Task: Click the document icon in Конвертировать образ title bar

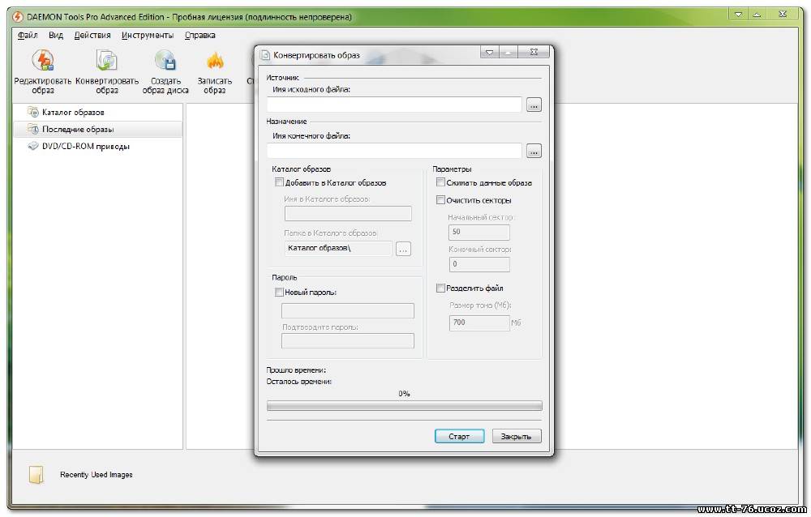Action: click(265, 55)
